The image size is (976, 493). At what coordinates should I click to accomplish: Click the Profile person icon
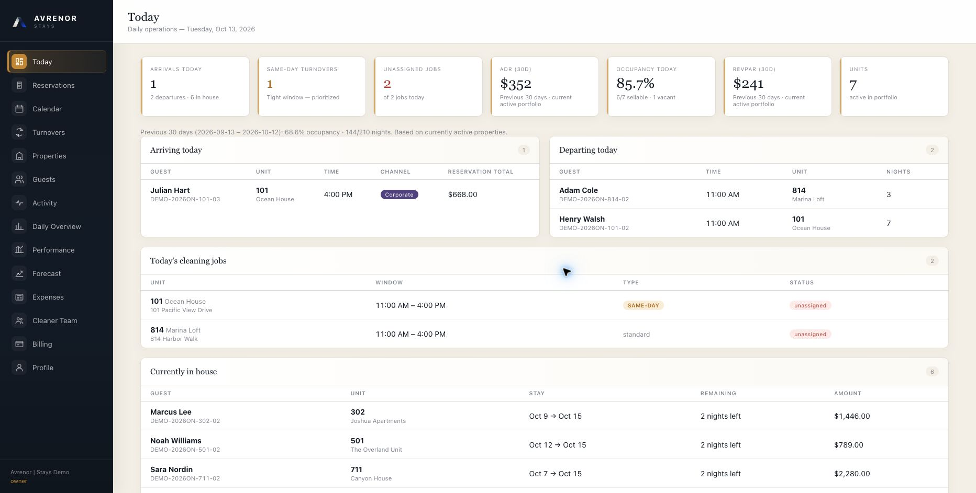(x=19, y=368)
